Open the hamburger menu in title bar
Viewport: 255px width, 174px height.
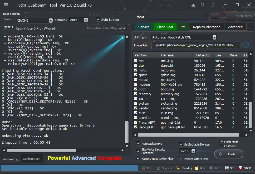(x=6, y=5)
